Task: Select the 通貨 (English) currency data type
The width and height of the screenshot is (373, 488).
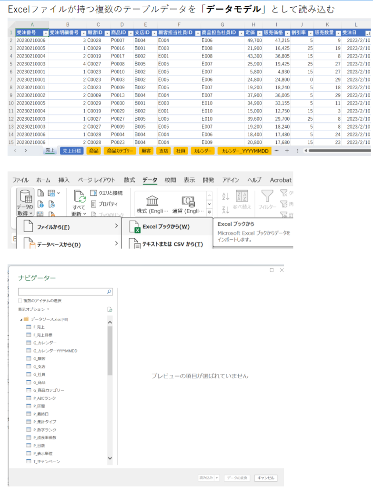Action: (x=188, y=204)
